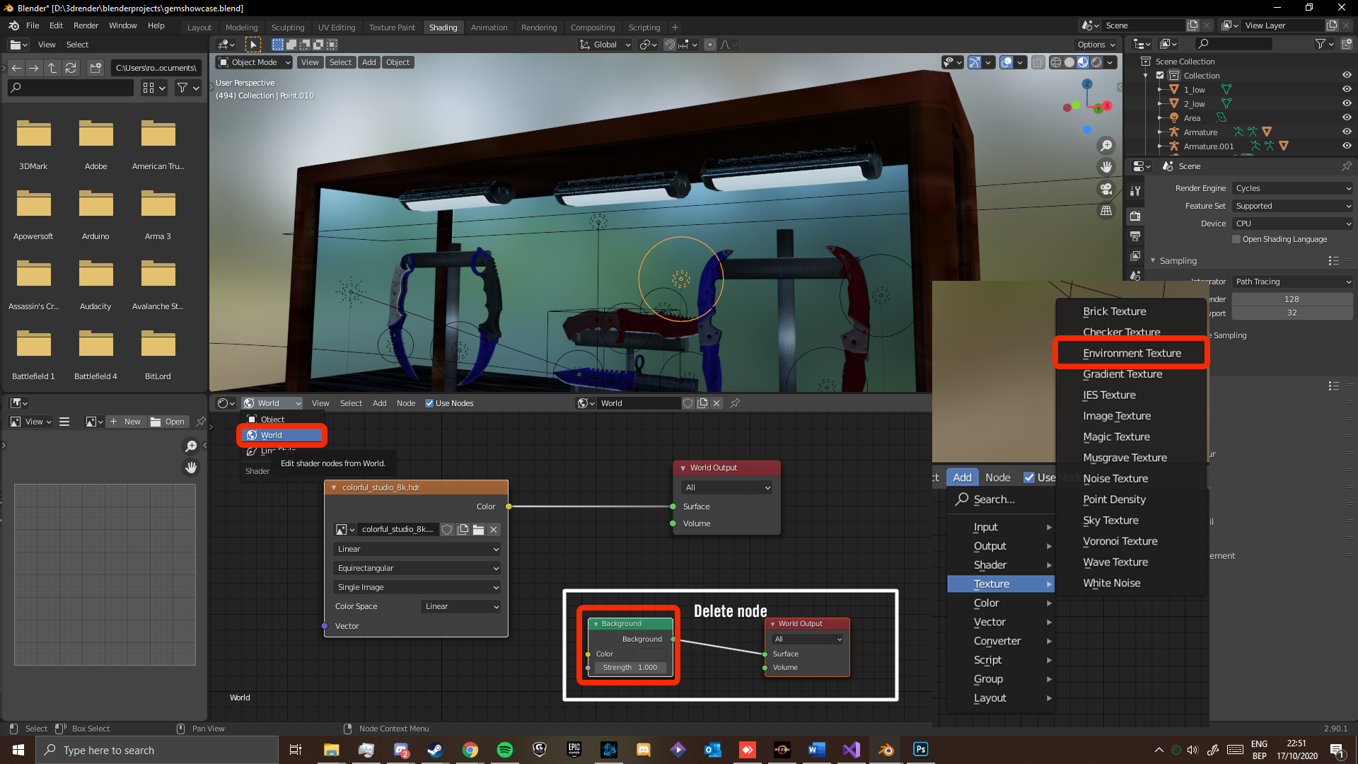
Task: Open the Render properties tab icon
Action: pyautogui.click(x=1135, y=216)
